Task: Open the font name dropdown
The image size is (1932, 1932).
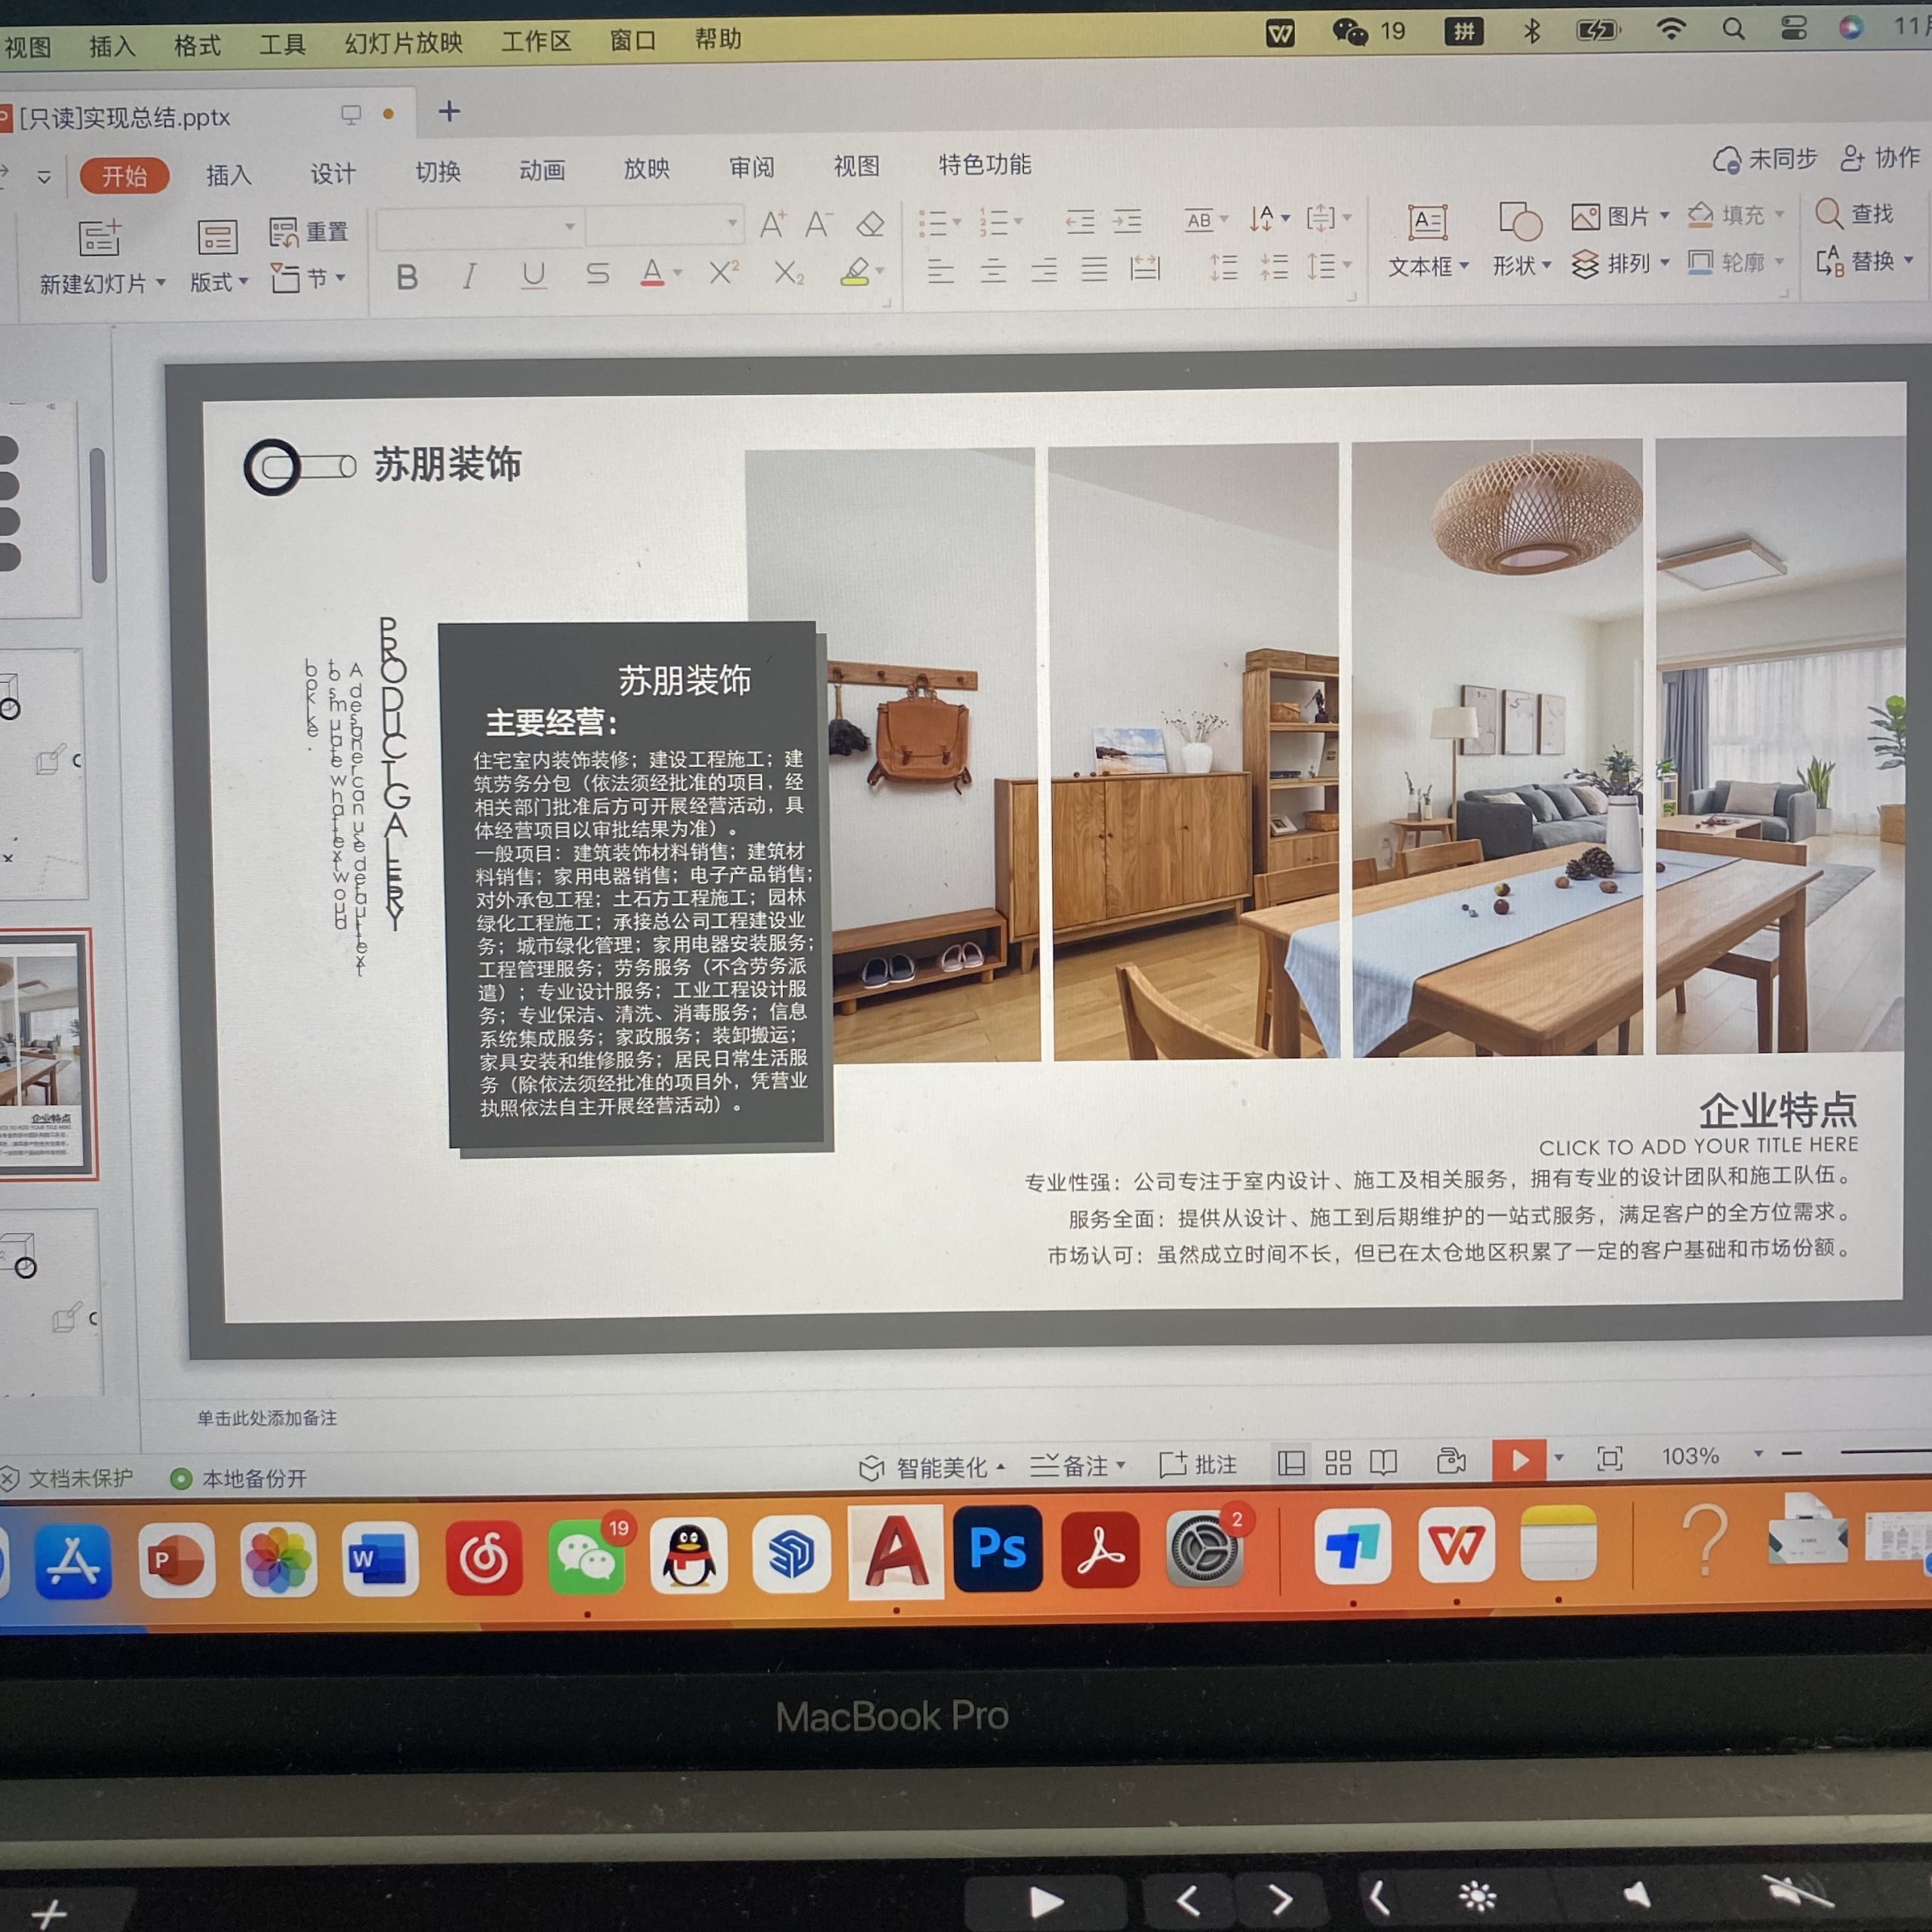Action: (x=569, y=227)
